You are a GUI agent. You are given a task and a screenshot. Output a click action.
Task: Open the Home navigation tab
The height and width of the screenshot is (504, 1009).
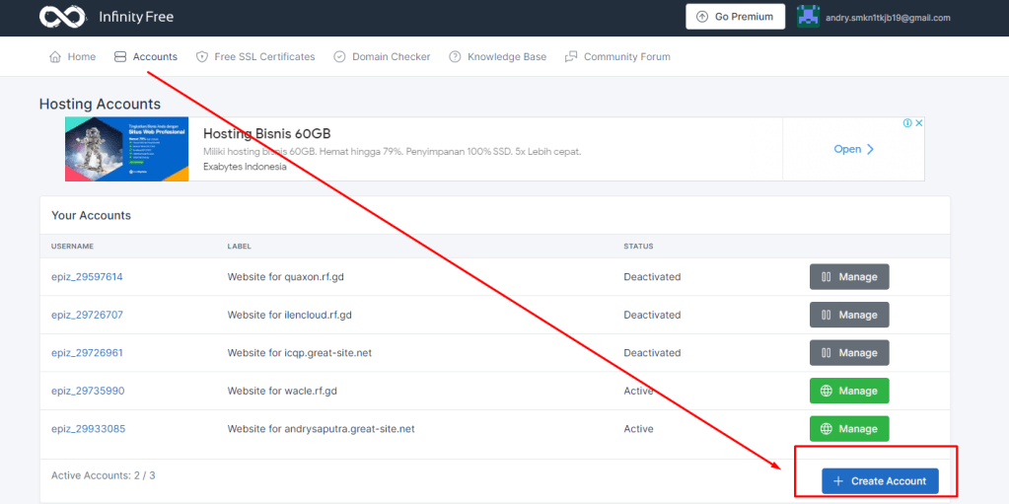click(72, 57)
